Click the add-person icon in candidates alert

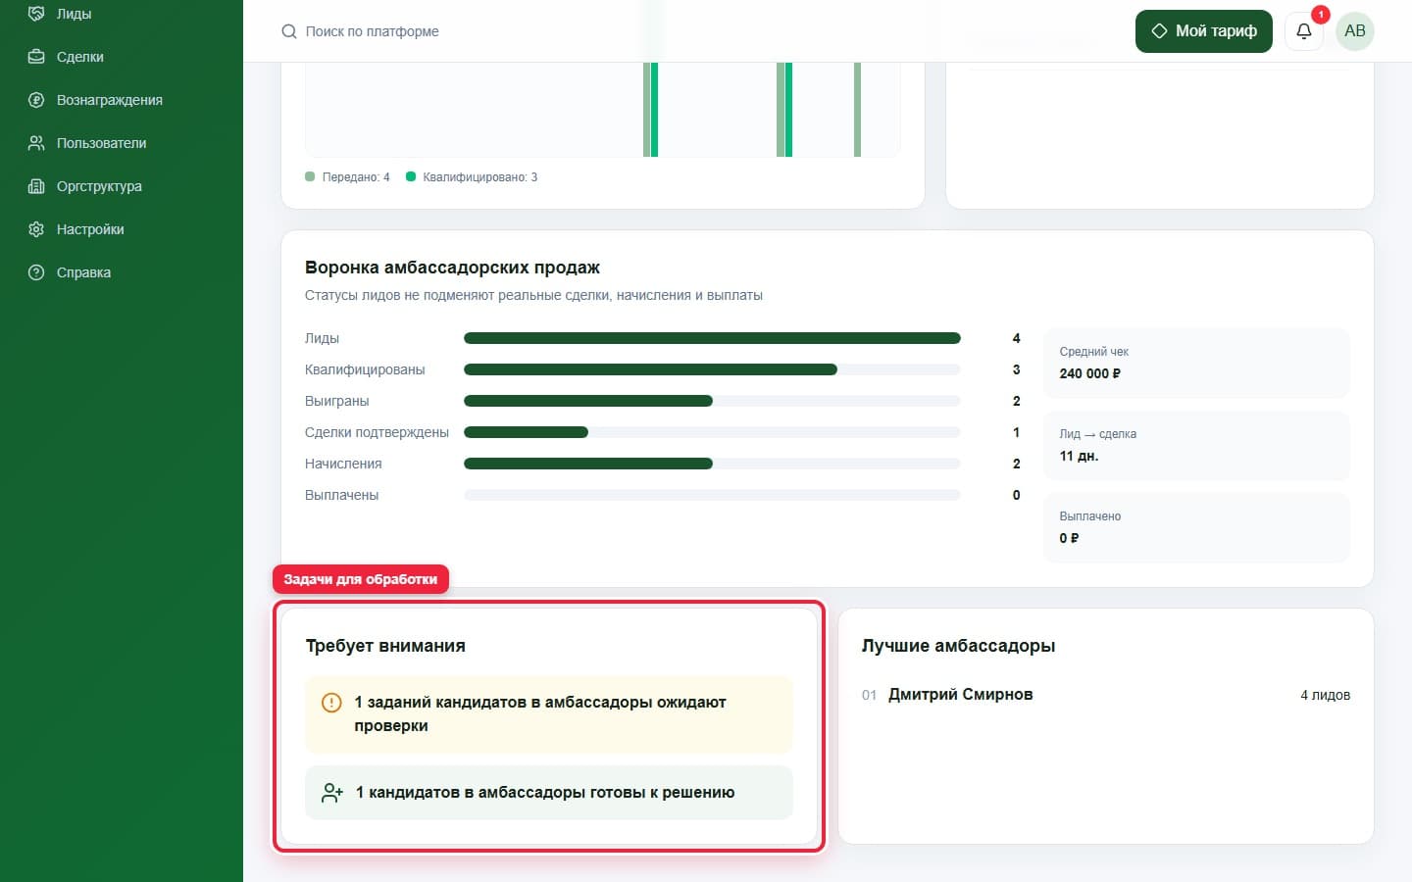tap(332, 793)
